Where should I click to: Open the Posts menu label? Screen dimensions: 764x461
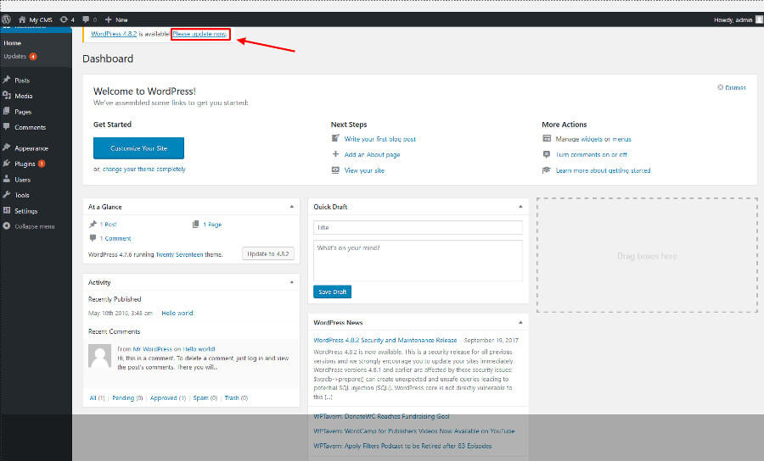[x=22, y=81]
